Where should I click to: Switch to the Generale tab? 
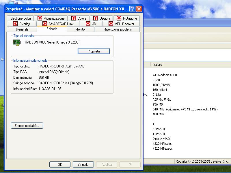point(22,29)
